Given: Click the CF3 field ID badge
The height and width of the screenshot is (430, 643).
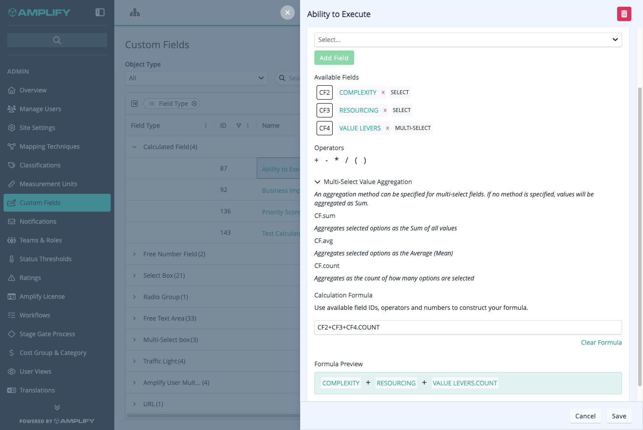Looking at the screenshot, I should [325, 110].
